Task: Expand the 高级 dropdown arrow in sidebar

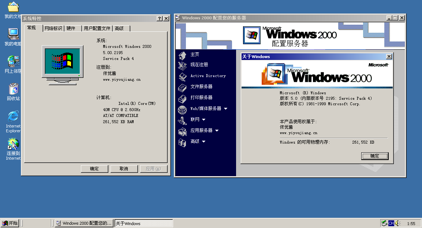Action: pyautogui.click(x=203, y=141)
